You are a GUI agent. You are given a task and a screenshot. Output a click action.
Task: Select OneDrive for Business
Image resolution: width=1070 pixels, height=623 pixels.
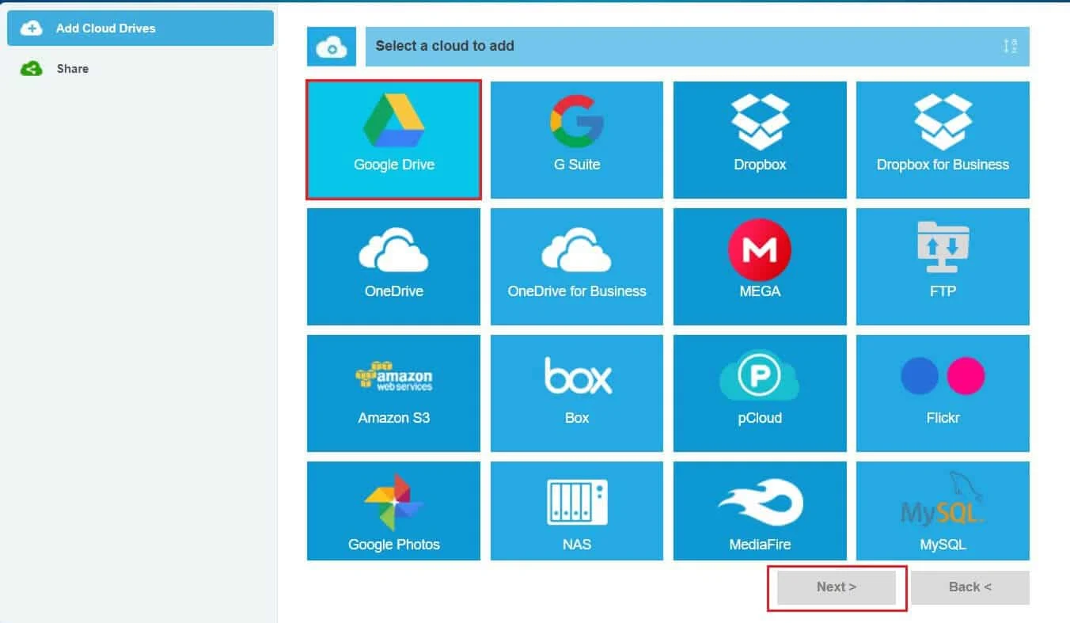pos(576,266)
